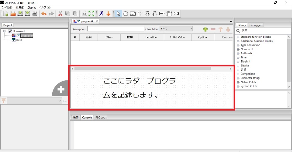The image size is (293, 152).
Task: Expand the Arithmetic library category
Action: tap(238, 53)
